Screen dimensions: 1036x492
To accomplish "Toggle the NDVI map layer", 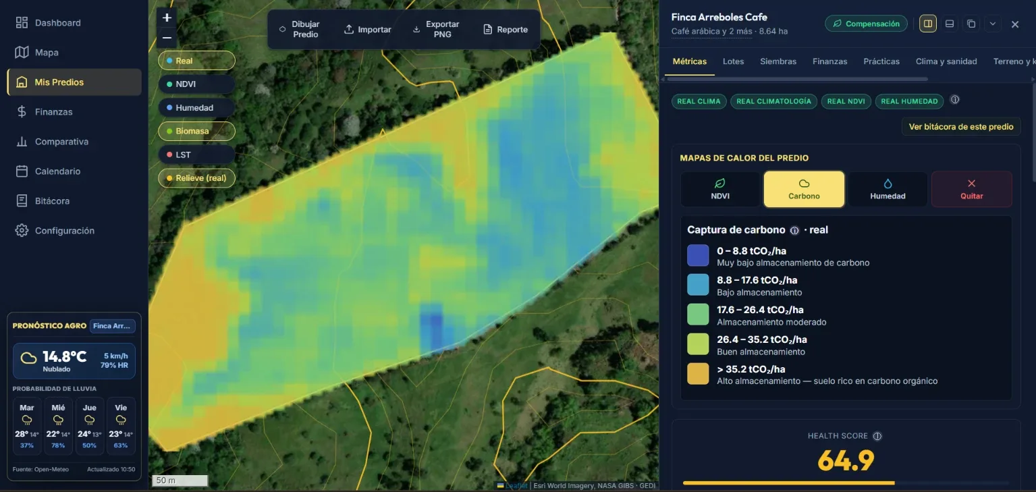I will coord(196,84).
